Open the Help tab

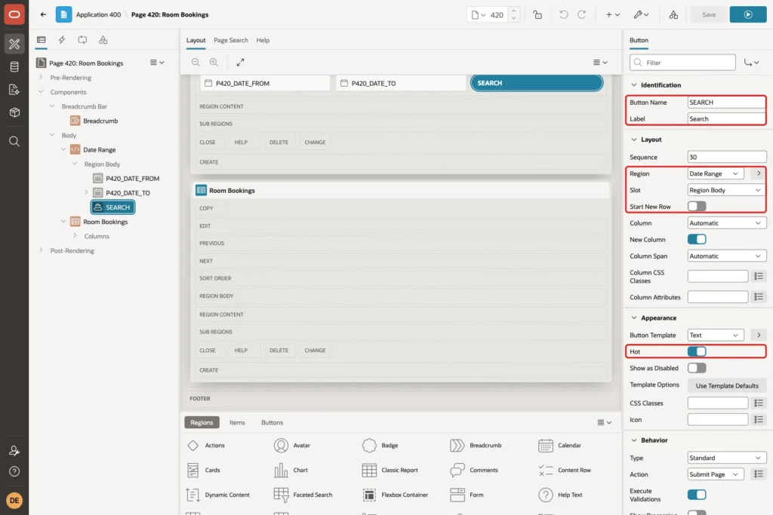click(x=263, y=41)
